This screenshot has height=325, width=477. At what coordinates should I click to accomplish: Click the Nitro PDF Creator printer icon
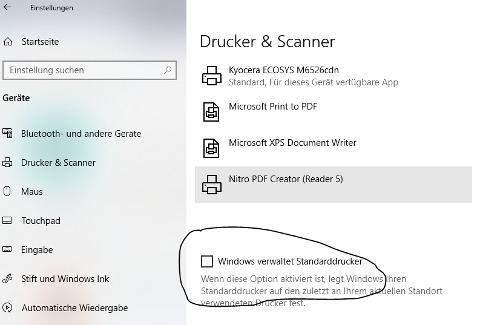pyautogui.click(x=212, y=185)
